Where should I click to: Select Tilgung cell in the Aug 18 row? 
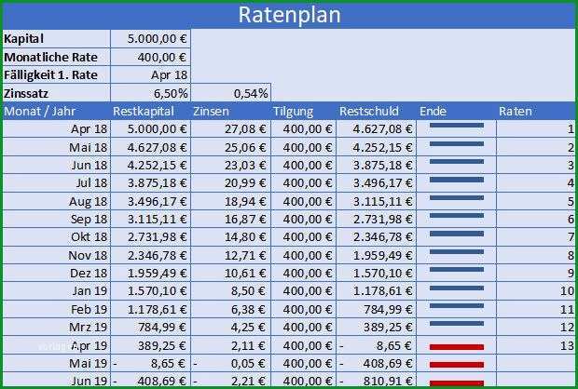(x=304, y=201)
